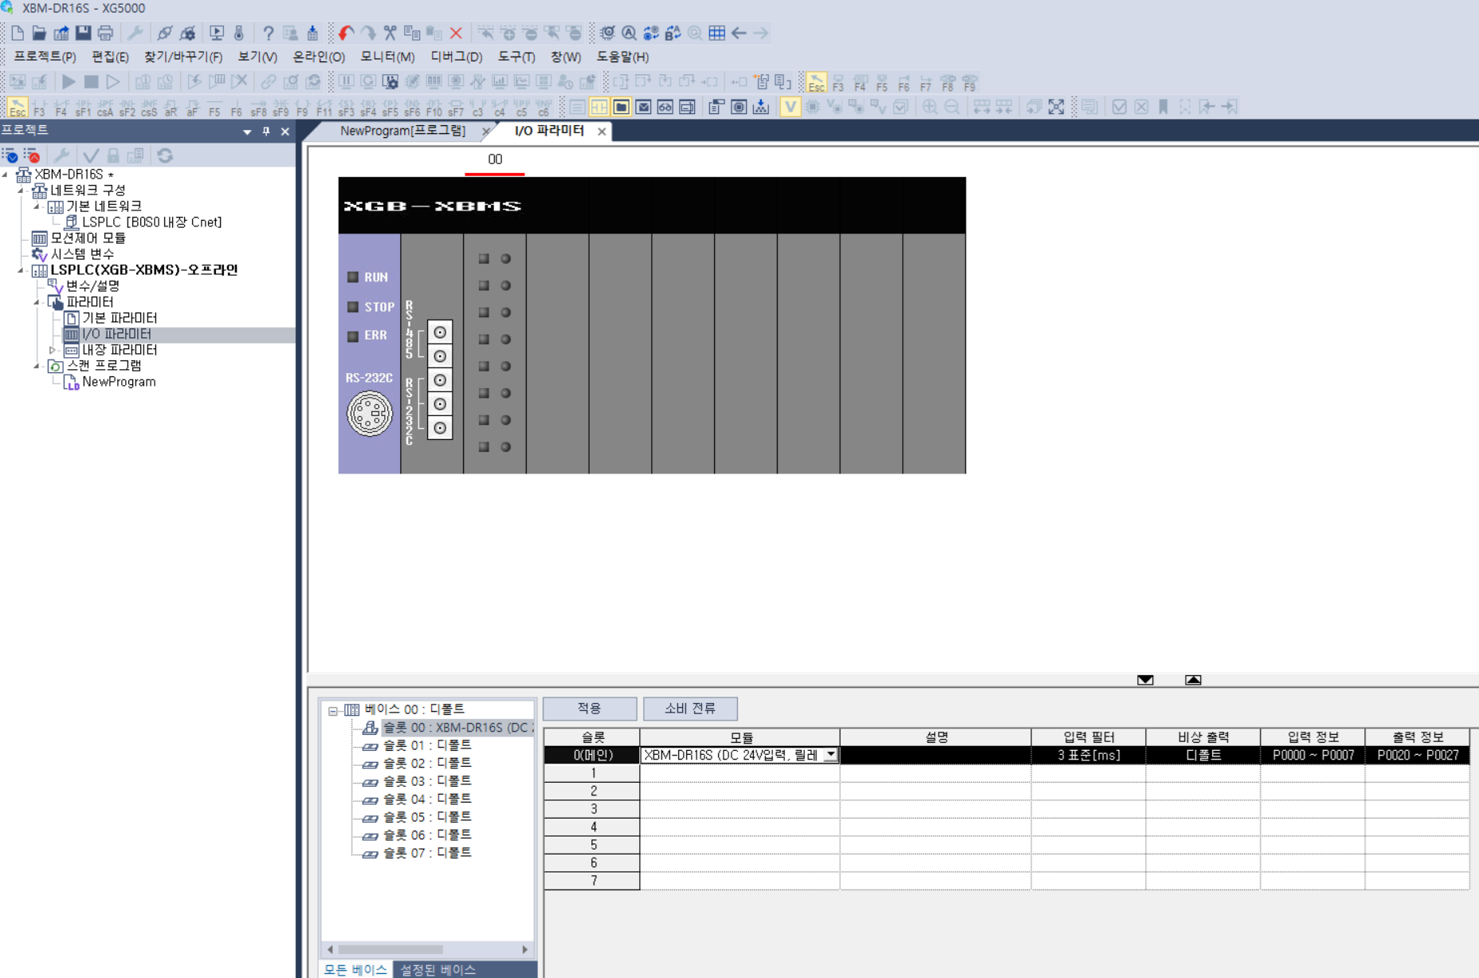Click the module cell for slot 2
This screenshot has width=1479, height=978.
coord(739,791)
